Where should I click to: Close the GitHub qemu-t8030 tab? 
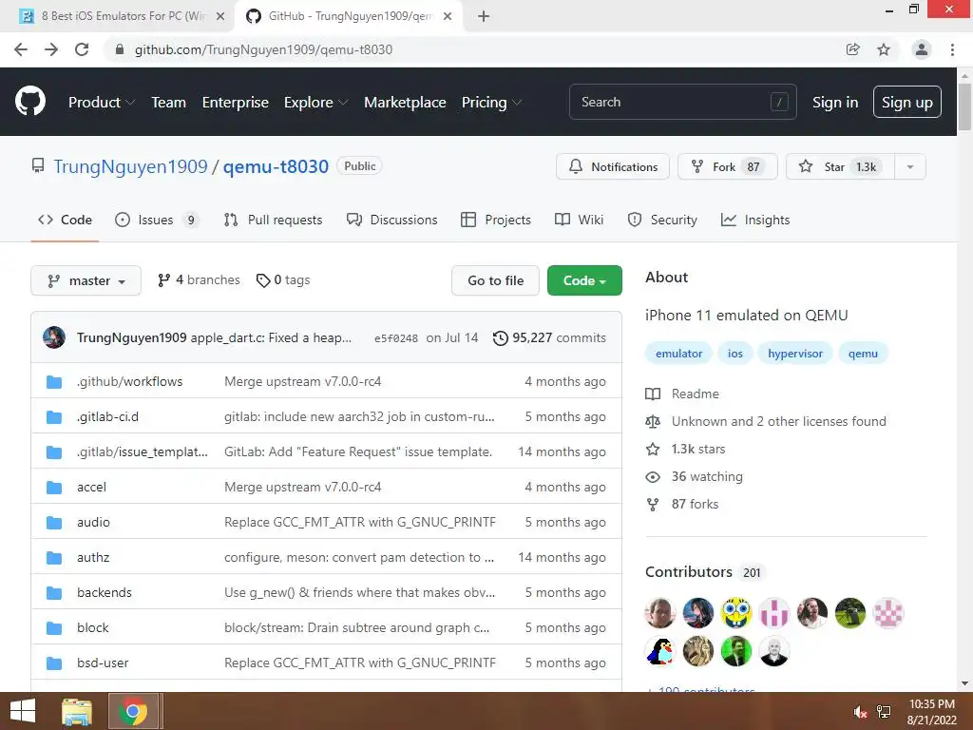[x=448, y=16]
